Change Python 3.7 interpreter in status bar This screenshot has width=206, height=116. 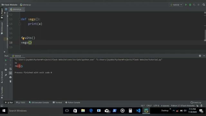click(x=183, y=106)
